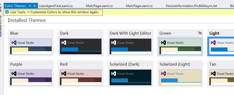Viewport: 234px width, 95px height.
Task: Click edit theme icon on Green card
Action: 200,33
